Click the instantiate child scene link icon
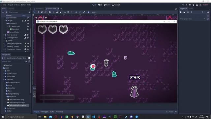The height and width of the screenshot is (119, 211). pyautogui.click(x=6, y=12)
